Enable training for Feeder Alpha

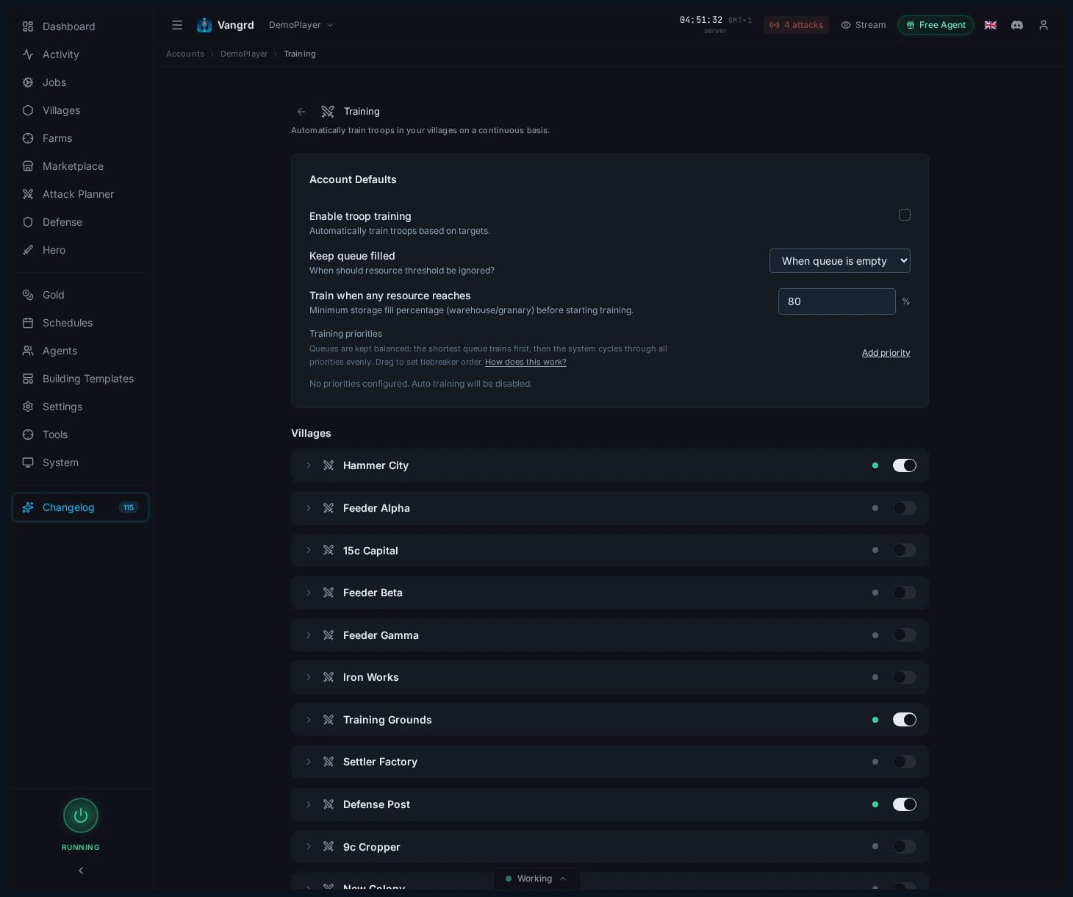tap(905, 508)
